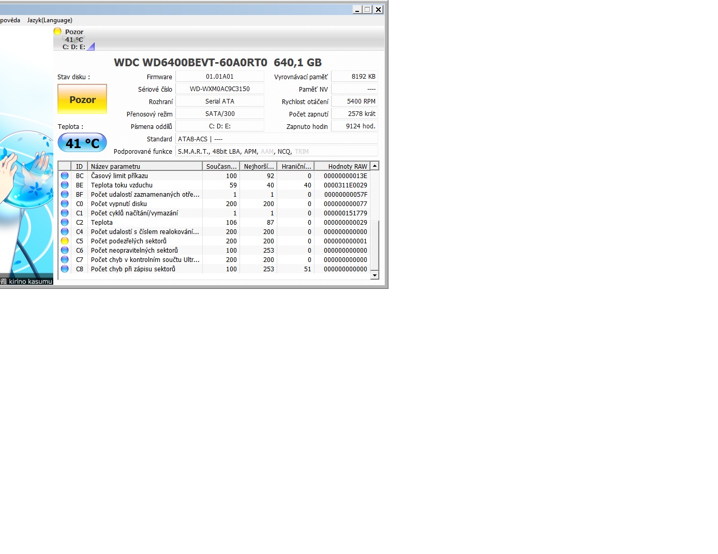Click the blue status icon for row C4

65,231
